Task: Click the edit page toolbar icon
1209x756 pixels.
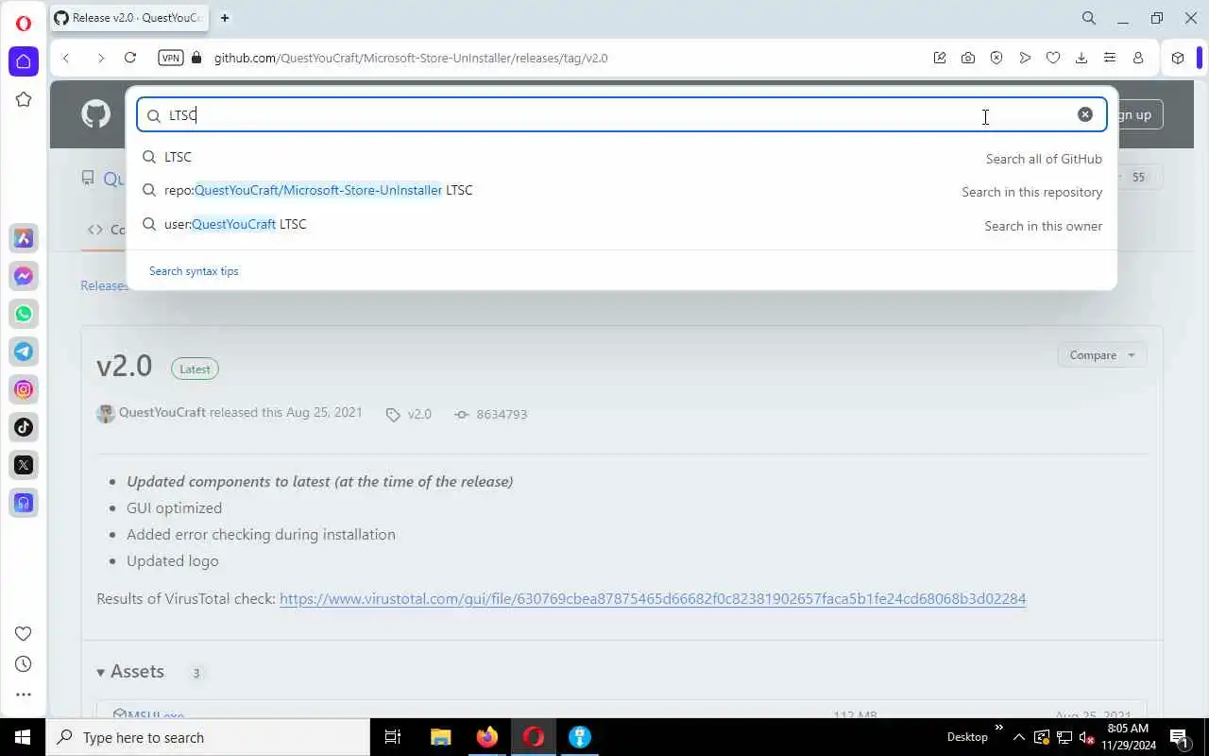Action: point(940,58)
